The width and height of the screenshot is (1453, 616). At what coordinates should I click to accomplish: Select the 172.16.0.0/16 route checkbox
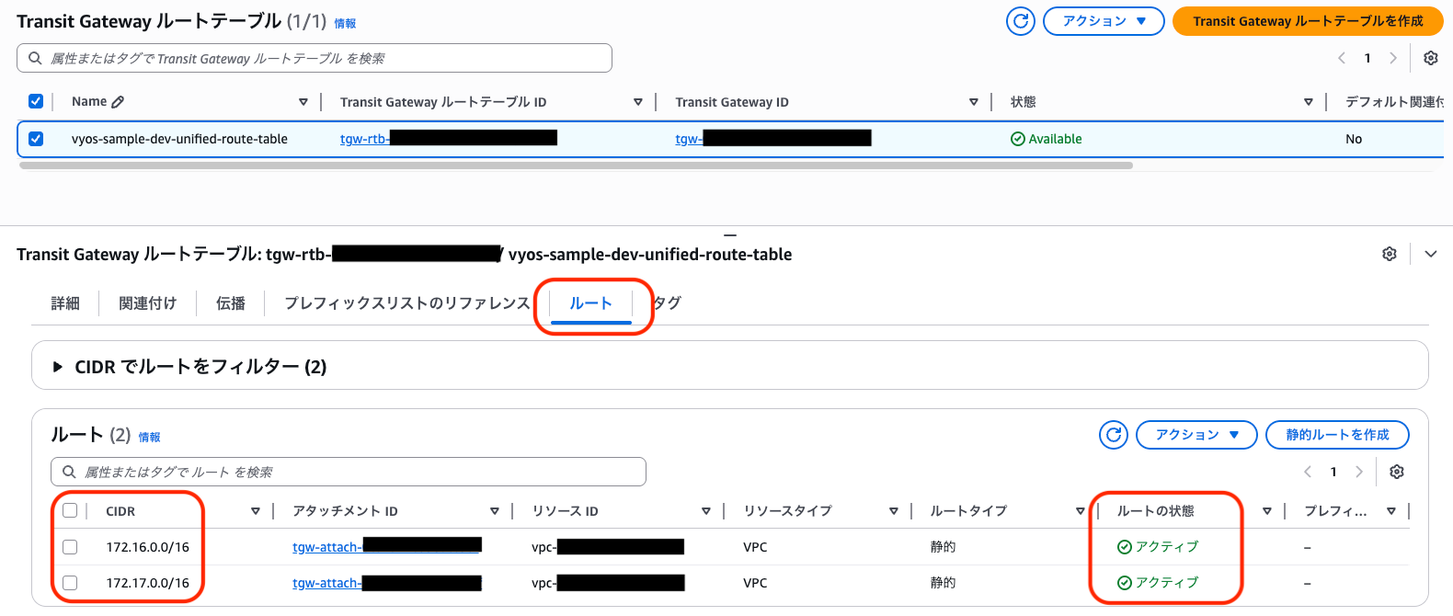click(70, 547)
